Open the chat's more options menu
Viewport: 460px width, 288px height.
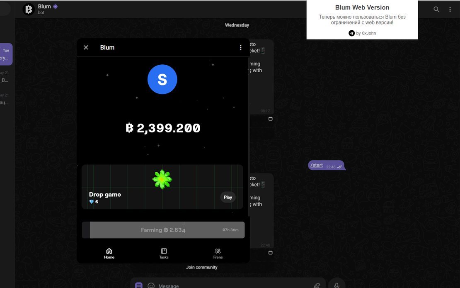pyautogui.click(x=450, y=9)
